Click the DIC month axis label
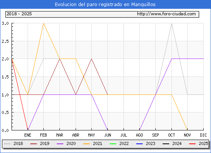This screenshot has height=153, width=211. (x=203, y=135)
